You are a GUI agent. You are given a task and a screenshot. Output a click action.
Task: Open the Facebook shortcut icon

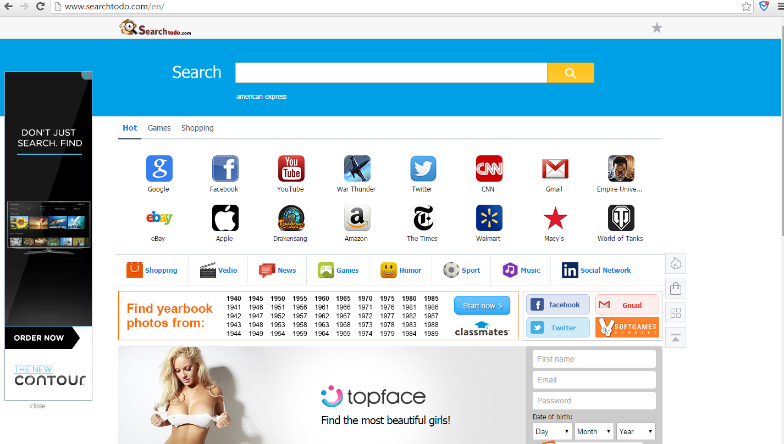click(225, 168)
